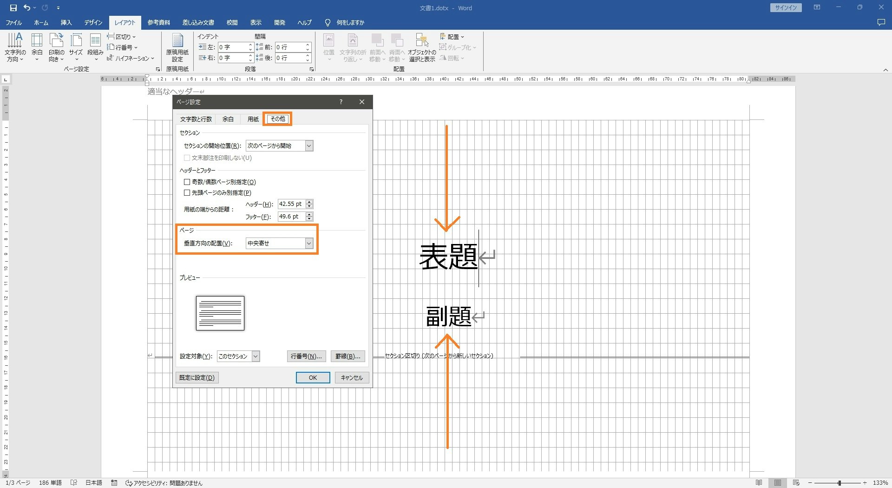Select the その他 dialog tab
The width and height of the screenshot is (892, 488).
pos(278,119)
